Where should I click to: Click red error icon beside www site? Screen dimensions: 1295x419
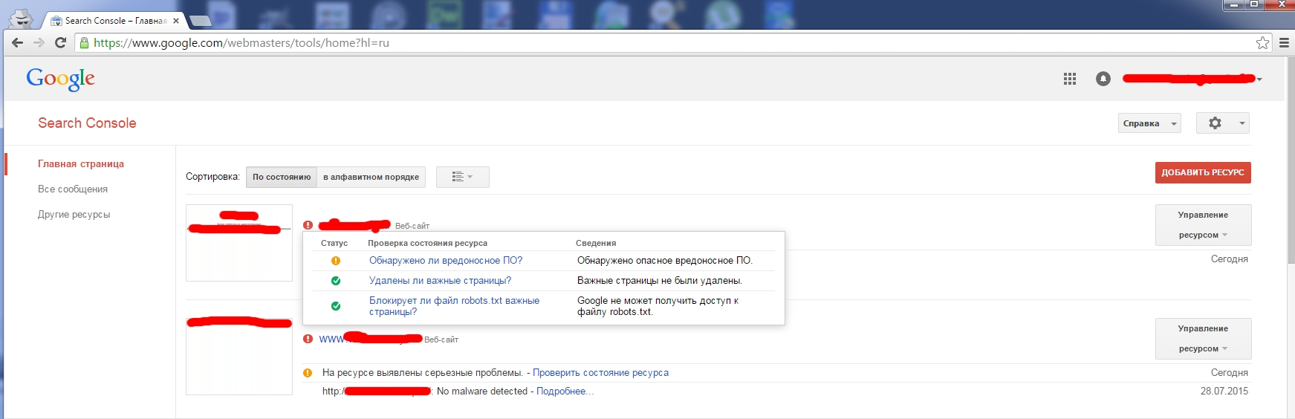click(x=308, y=339)
